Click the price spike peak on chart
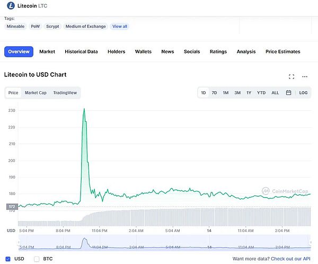 click(x=84, y=109)
